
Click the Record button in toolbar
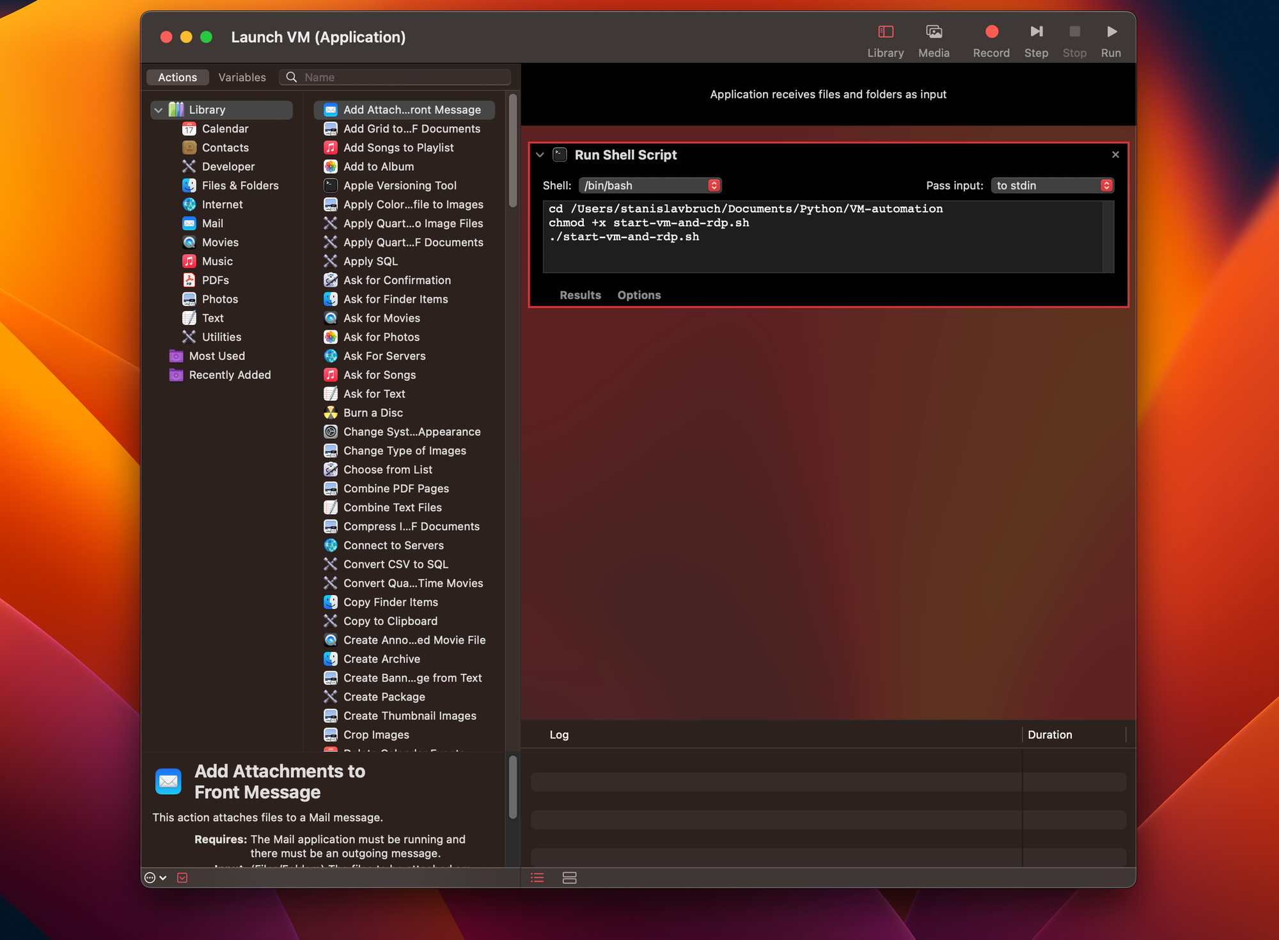[x=991, y=32]
